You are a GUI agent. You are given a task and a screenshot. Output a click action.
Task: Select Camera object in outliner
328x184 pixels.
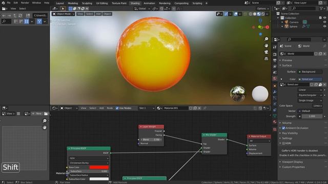pyautogui.click(x=294, y=22)
